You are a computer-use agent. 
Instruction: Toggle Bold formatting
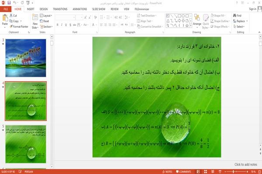click(x=57, y=25)
